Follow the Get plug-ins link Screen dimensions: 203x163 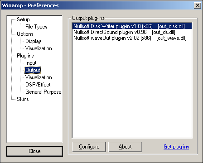tap(176, 147)
